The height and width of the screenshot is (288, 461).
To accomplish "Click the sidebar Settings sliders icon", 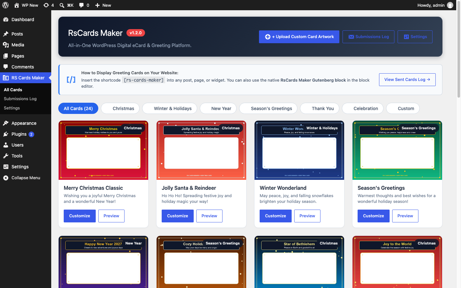I will pos(6,167).
